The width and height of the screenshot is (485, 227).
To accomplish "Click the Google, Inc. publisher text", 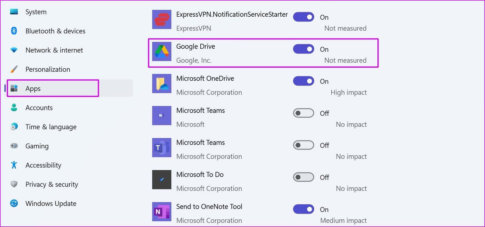I will 194,60.
